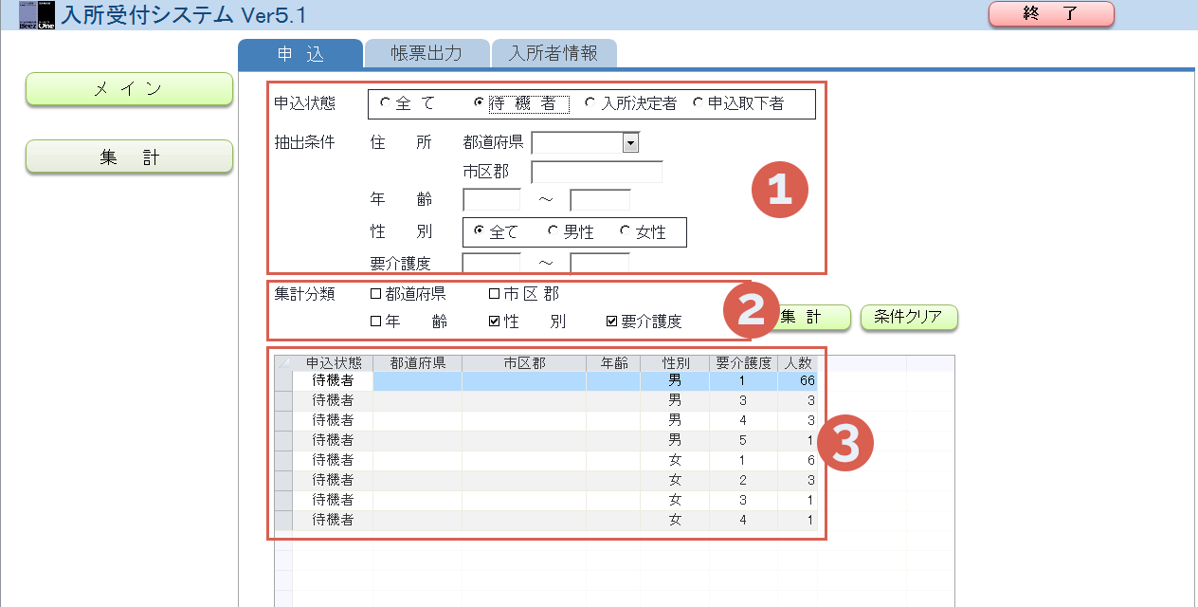Enable the 都道府県 grouping checkbox

375,294
